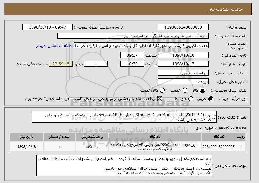Click the buyer organization name field
The image size is (259, 183).
click(x=133, y=36)
